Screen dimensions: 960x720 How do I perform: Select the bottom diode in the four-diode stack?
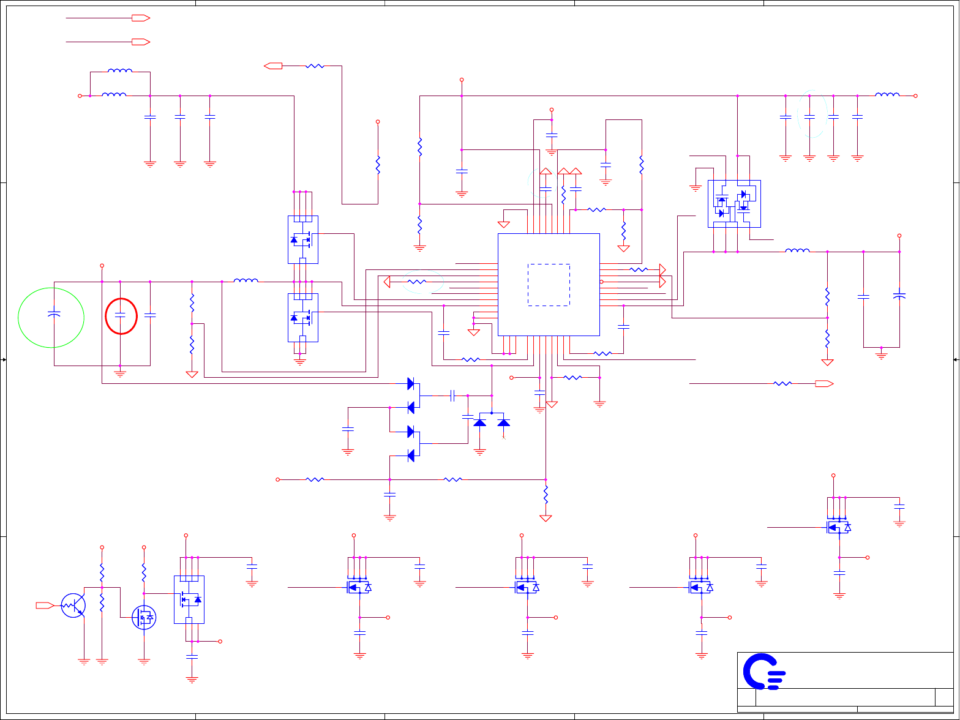click(x=411, y=455)
